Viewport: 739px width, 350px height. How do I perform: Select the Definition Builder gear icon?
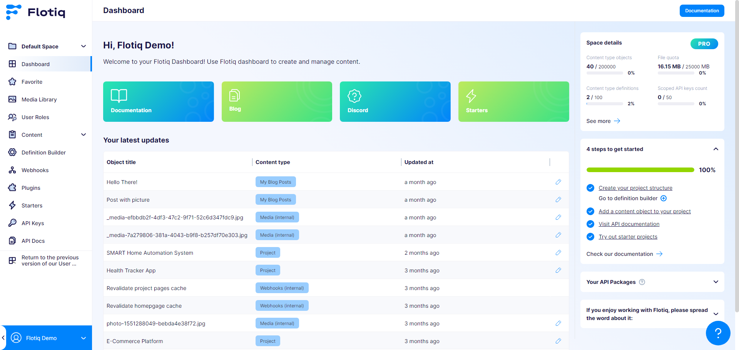[13, 152]
